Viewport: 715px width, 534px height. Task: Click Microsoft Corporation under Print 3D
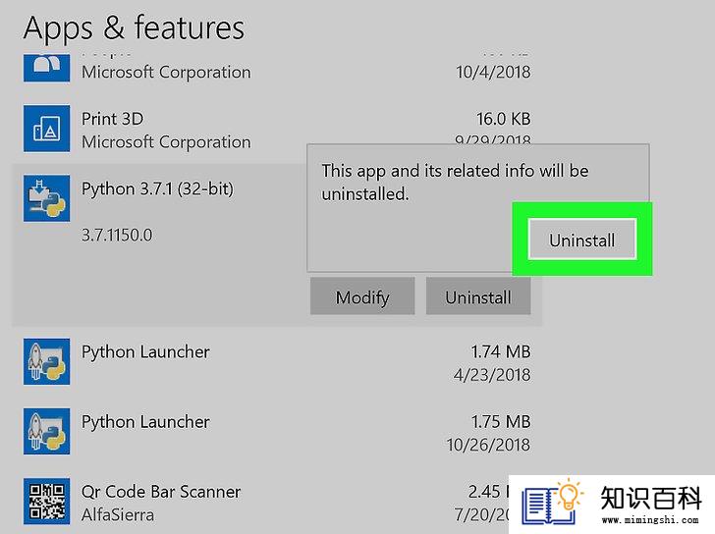(166, 142)
